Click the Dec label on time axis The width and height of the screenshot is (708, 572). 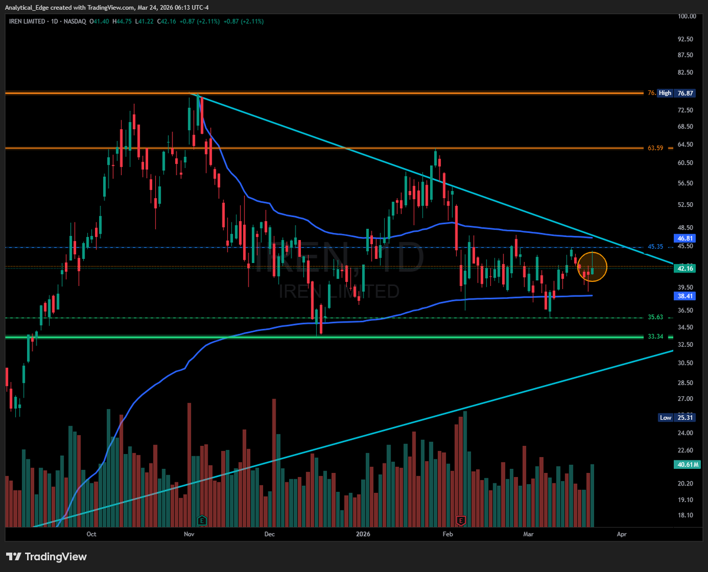click(x=270, y=534)
